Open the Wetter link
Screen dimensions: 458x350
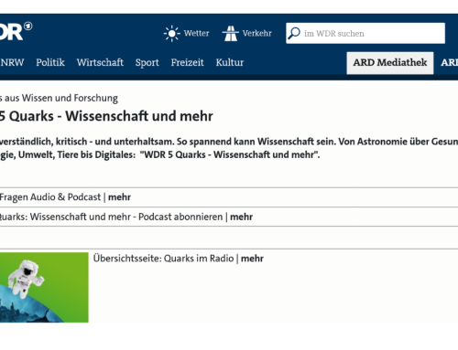(x=196, y=33)
